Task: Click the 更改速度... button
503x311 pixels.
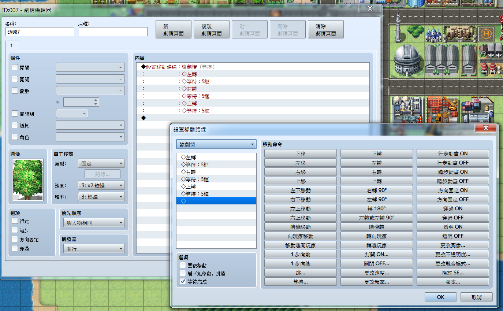Action: [377, 273]
